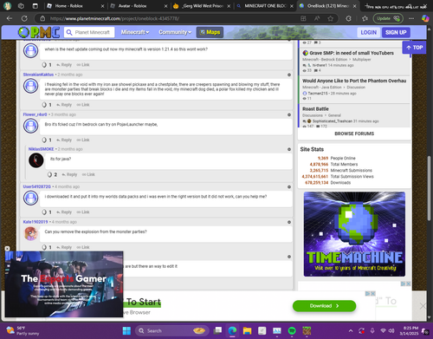Open the favorites list icon in toolbar
This screenshot has height=339, width=433.
coord(365,18)
